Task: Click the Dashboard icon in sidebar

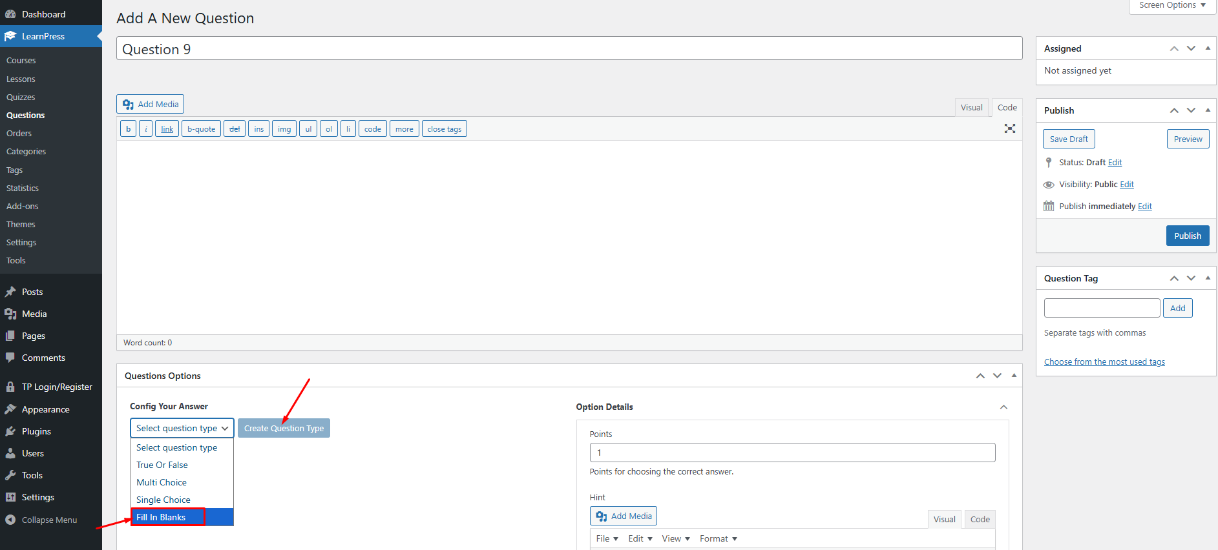Action: (10, 14)
